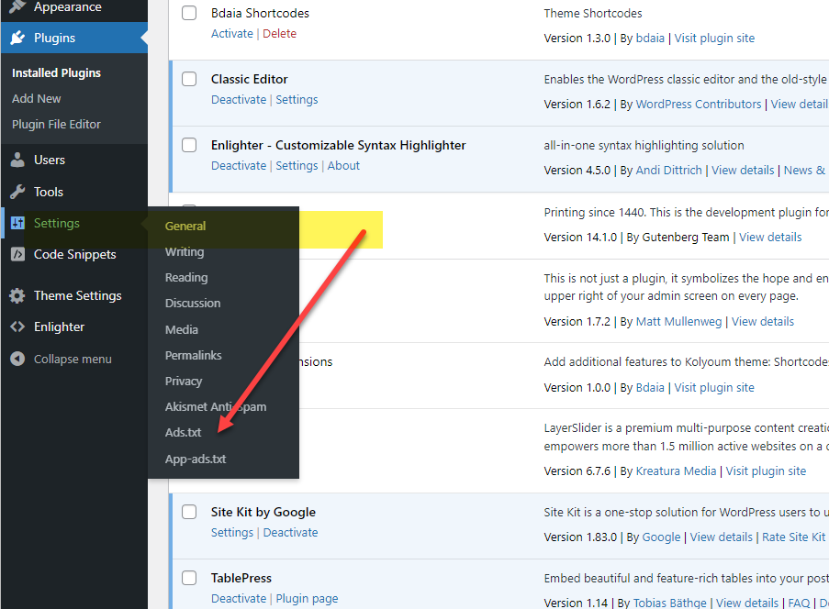Open Media settings submenu item
Viewport: 829px width, 609px height.
182,329
